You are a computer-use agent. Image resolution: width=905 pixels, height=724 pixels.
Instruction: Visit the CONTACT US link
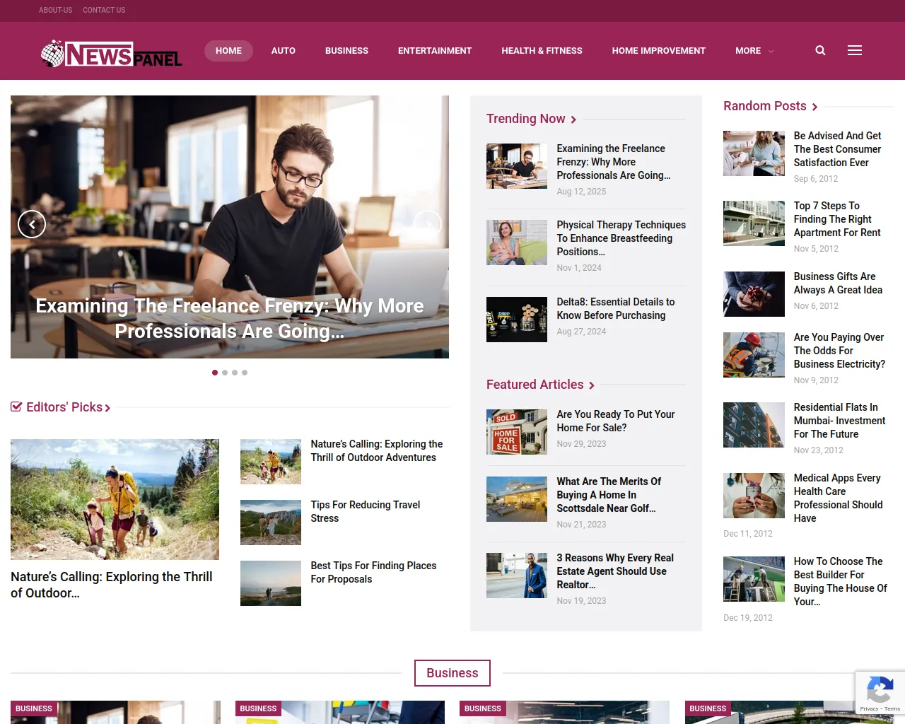click(104, 10)
